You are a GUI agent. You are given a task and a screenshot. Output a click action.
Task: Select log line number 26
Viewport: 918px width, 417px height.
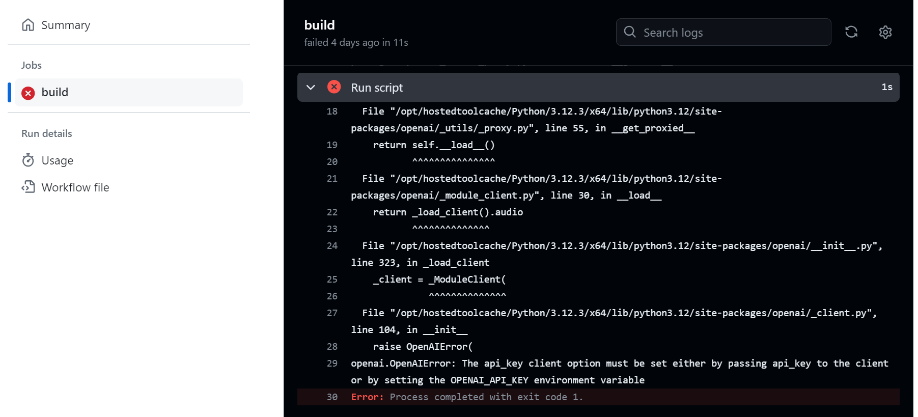[332, 296]
